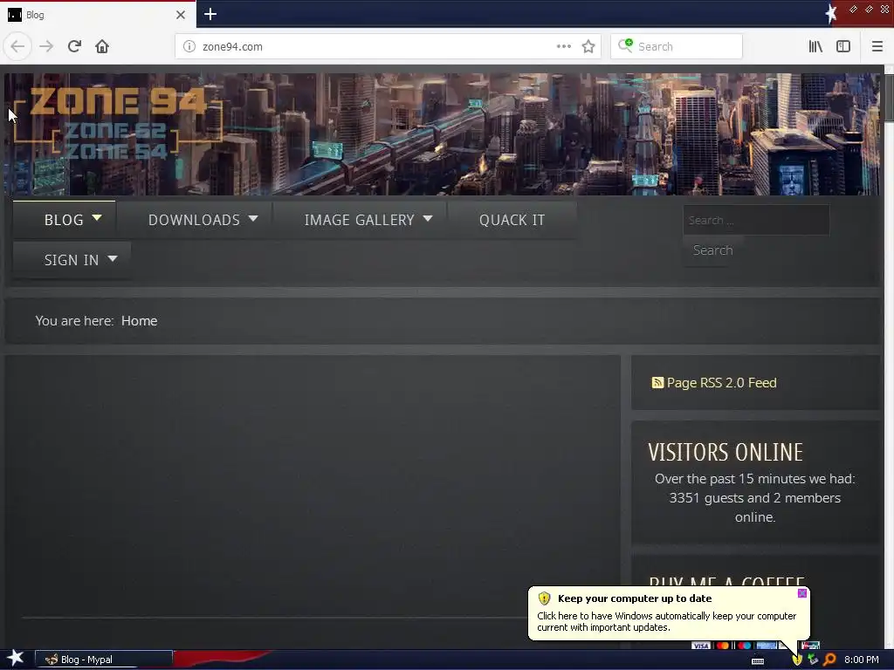894x670 pixels.
Task: Open the browser hamburger menu
Action: click(877, 46)
